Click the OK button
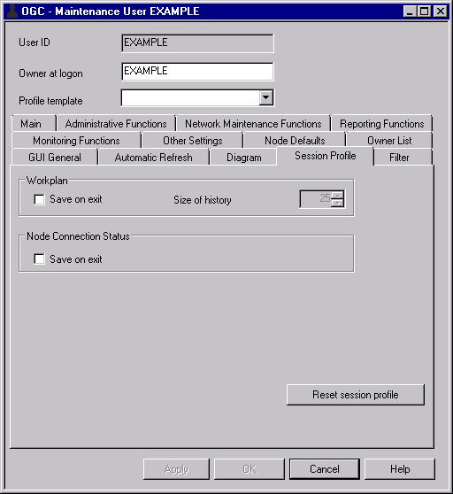The image size is (453, 494). (250, 469)
